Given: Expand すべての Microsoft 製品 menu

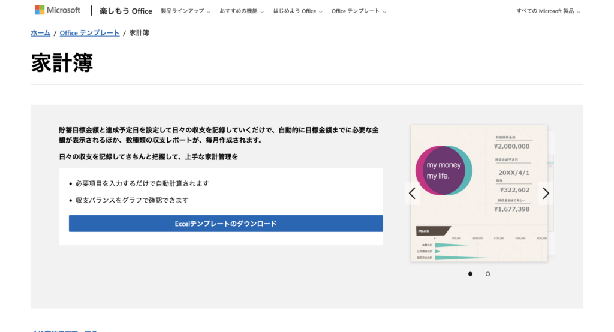Looking at the screenshot, I should click(548, 11).
